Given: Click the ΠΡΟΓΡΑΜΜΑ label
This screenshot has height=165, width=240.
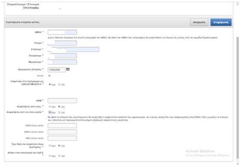Looking at the screenshot, I should [31, 8].
